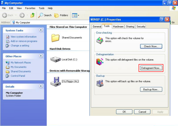Click the Go button by address bar

click(173, 22)
